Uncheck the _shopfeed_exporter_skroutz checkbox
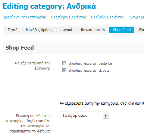Viewport: 144px width, 137px height. 64,70
